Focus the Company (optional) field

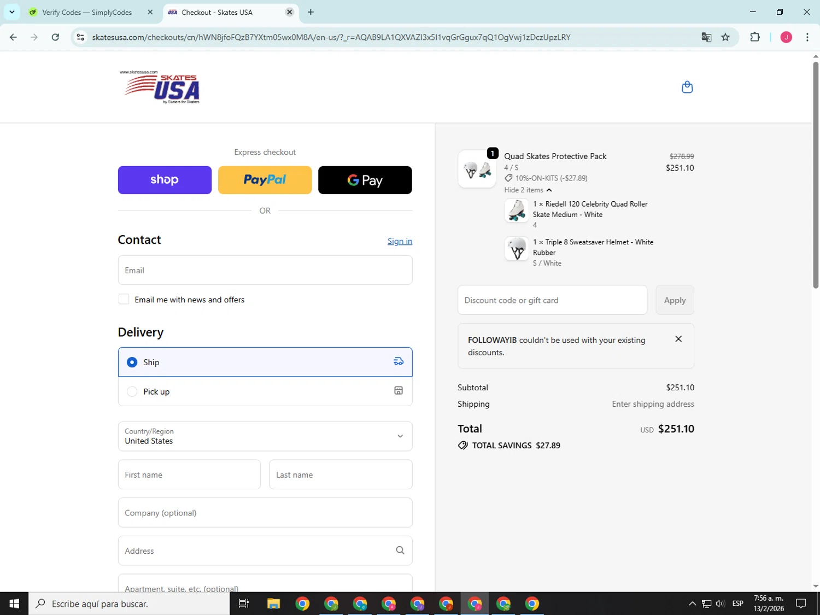point(265,513)
